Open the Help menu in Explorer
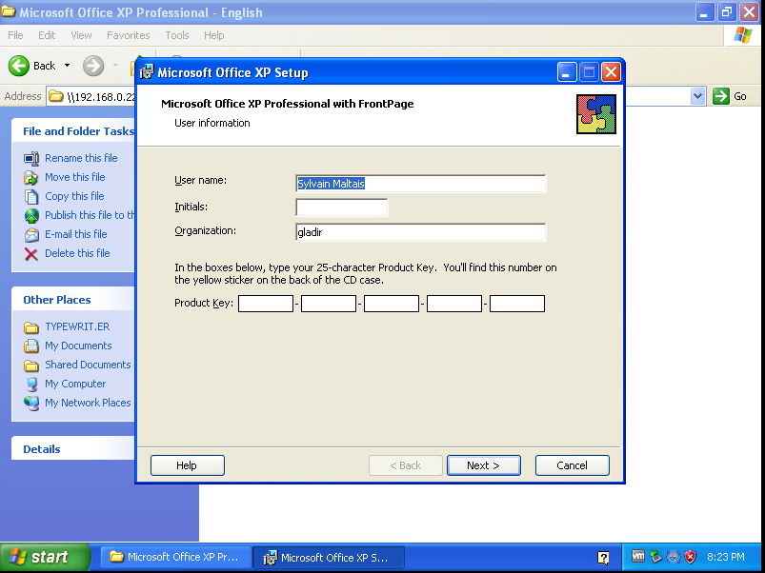The height and width of the screenshot is (573, 765). [213, 35]
